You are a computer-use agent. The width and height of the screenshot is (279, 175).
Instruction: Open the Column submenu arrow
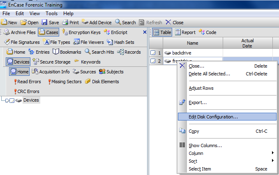point(273,153)
